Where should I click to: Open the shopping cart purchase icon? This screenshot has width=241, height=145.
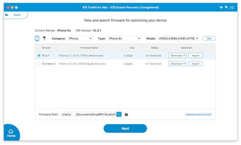coord(221,7)
